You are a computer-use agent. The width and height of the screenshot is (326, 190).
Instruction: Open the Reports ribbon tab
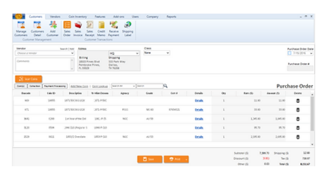click(x=171, y=17)
